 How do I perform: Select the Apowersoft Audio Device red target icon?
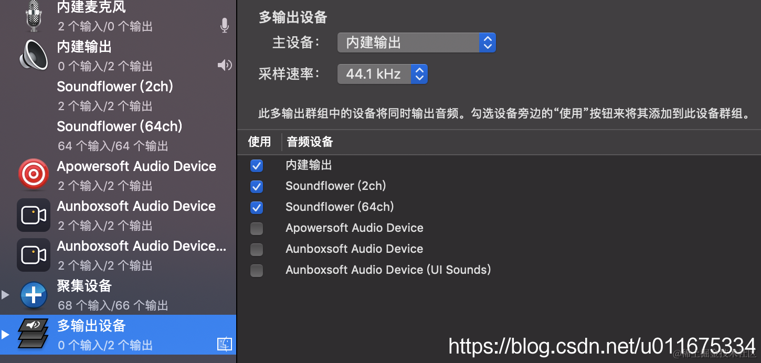point(34,175)
